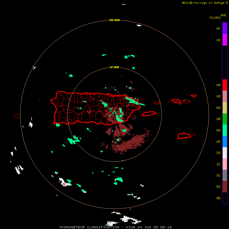Click the Vieques island outline
Image resolution: width=229 pixels, height=229 pixels.
point(149,114)
